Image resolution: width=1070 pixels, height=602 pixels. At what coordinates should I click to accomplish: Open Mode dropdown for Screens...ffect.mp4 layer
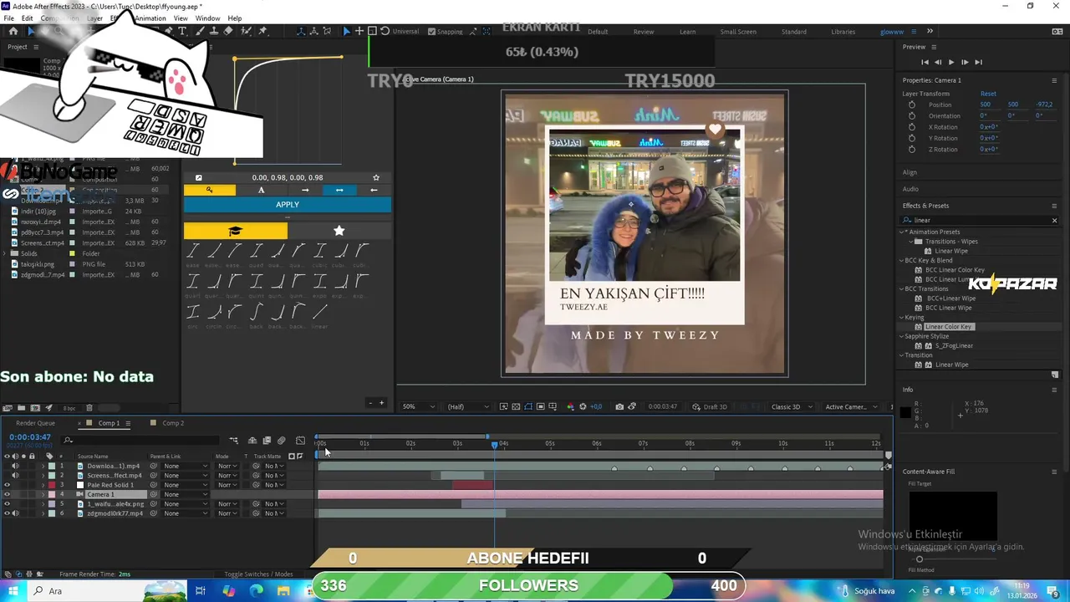[x=227, y=476]
